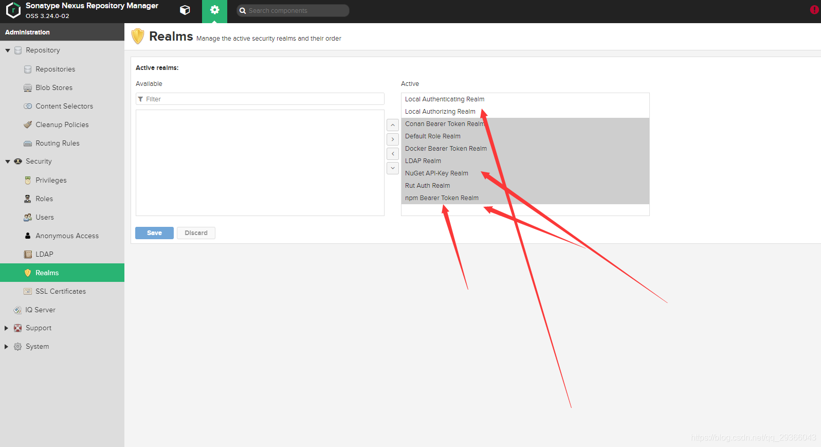Click the Anonymous Access person icon

[28, 236]
